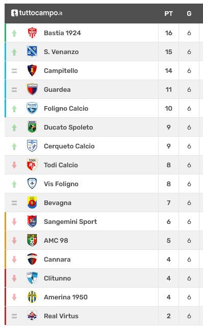Click the AMC 98 club badge
203x330 pixels.
pos(32,240)
